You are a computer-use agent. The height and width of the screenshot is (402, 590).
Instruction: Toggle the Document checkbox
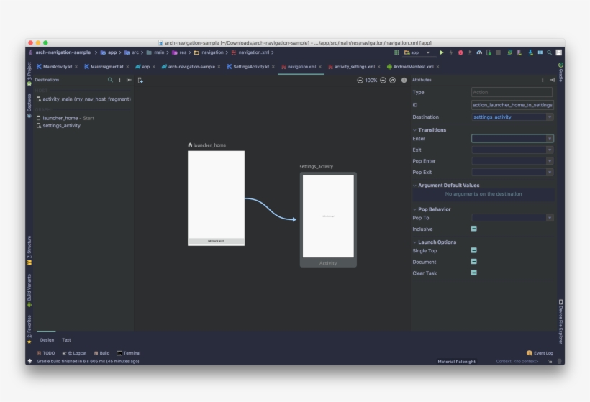click(x=473, y=261)
